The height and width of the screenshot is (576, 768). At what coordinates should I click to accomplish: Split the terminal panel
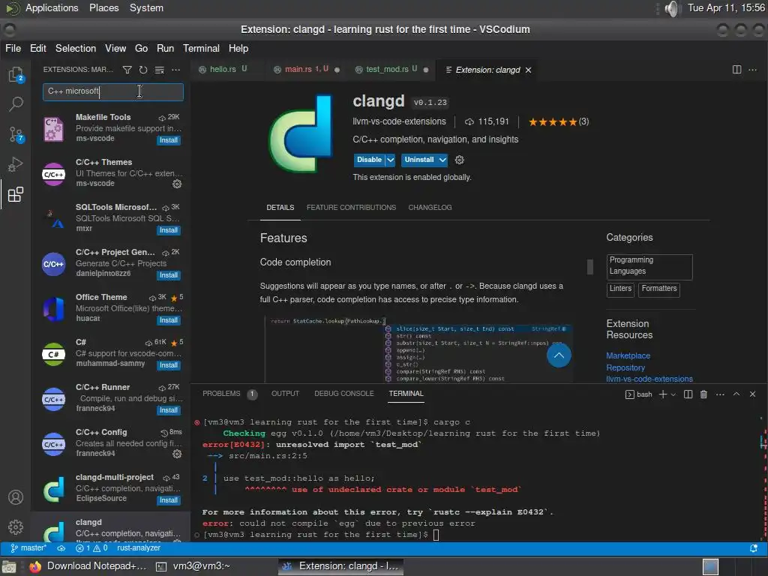tap(688, 394)
